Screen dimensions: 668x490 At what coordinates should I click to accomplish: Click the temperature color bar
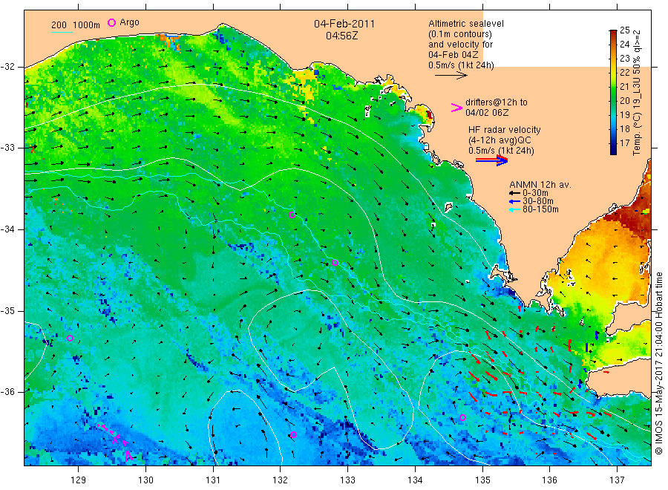pyautogui.click(x=613, y=92)
